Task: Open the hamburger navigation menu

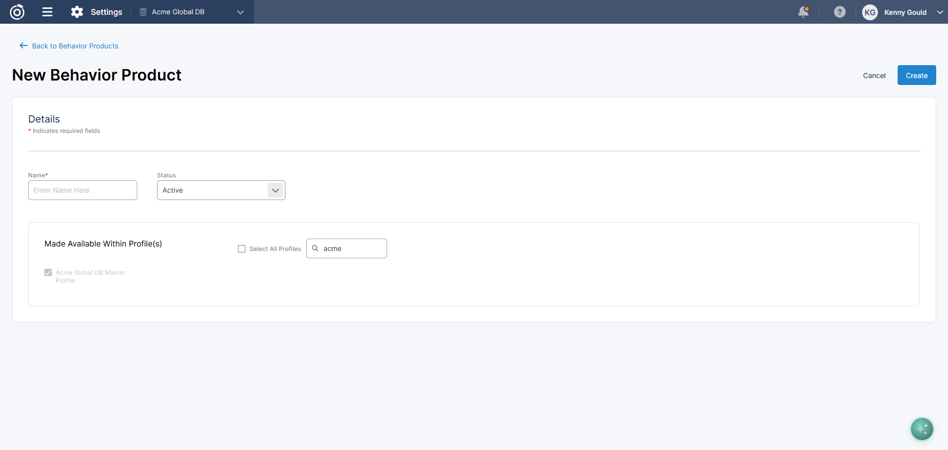Action: pyautogui.click(x=47, y=12)
